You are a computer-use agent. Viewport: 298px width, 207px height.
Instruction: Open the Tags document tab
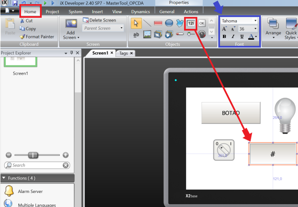click(x=123, y=53)
